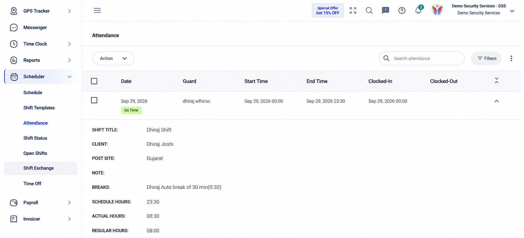Open Messenger chat bubble icon
This screenshot has width=524, height=238.
(x=14, y=28)
